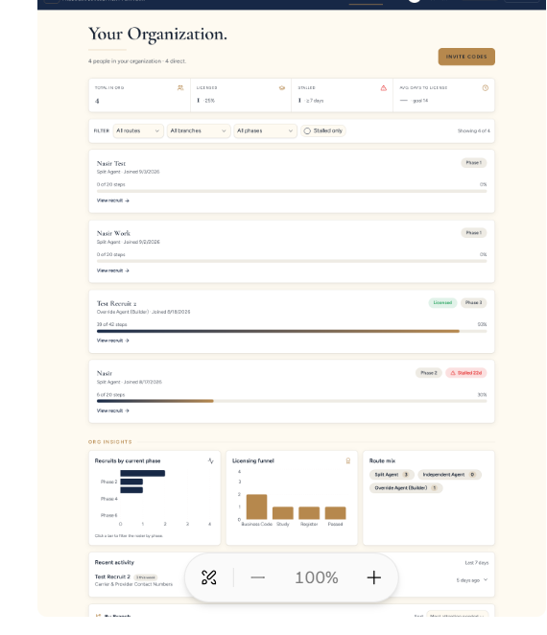Click the Stalled 22d badge

tap(466, 373)
